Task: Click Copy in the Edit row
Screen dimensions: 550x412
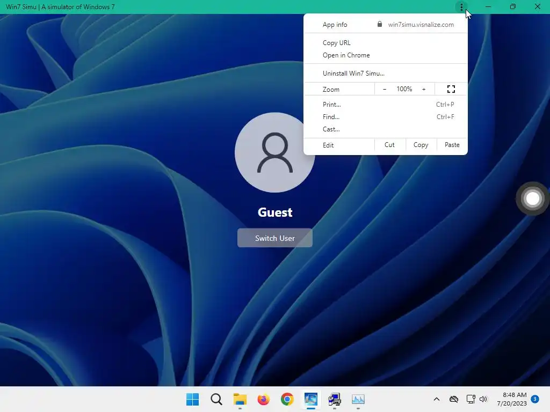Action: pyautogui.click(x=421, y=145)
